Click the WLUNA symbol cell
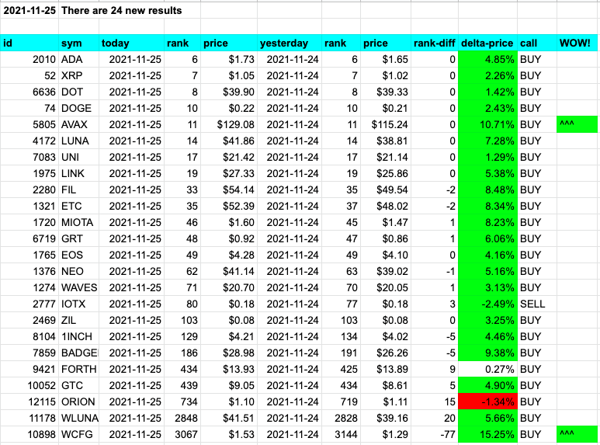The height and width of the screenshot is (445, 600). tap(79, 418)
